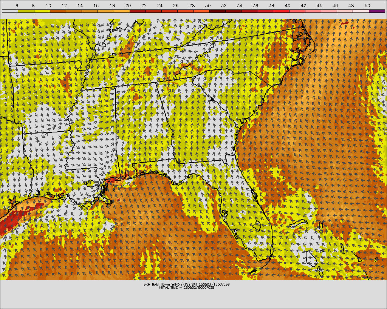Click the legend swatch between 22 and 24
Screen dimensions: 387x309
click(153, 11)
